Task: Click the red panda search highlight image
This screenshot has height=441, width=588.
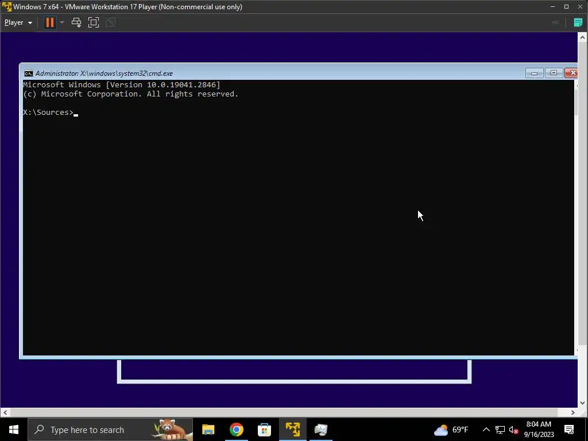Action: (x=171, y=430)
